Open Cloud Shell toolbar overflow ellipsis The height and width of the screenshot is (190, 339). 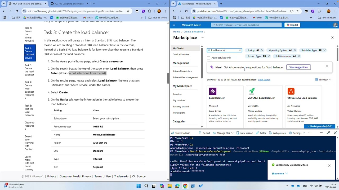pos(310,133)
